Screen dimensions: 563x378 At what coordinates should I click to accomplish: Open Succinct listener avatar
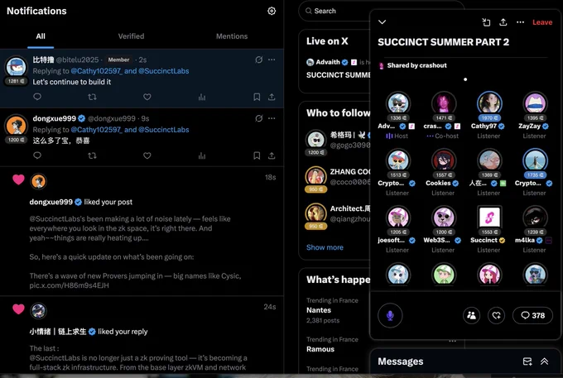click(489, 218)
